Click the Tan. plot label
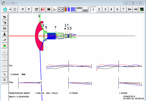The height and width of the screenshot is (101, 146). click(x=11, y=66)
